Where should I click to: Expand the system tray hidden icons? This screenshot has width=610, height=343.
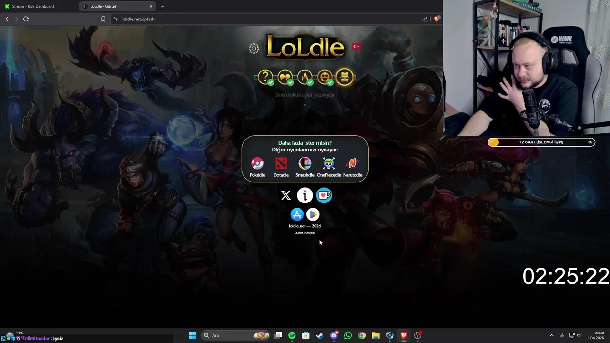(552, 335)
